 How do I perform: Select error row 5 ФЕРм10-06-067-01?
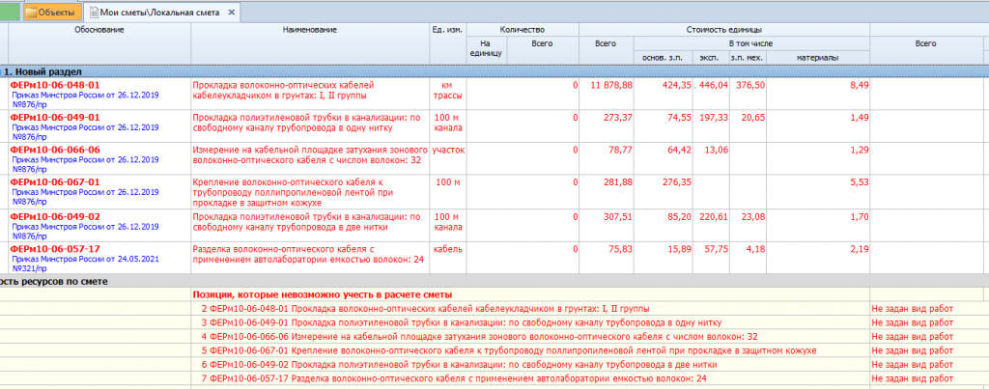[509, 350]
